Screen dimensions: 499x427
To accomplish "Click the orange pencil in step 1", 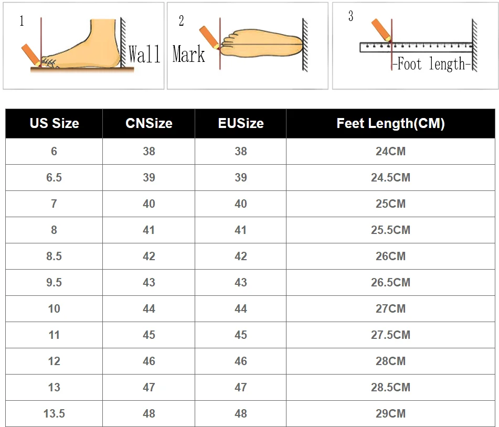I will pyautogui.click(x=31, y=55).
